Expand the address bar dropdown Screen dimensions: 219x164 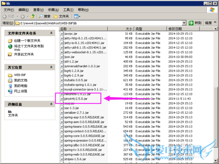point(184,23)
